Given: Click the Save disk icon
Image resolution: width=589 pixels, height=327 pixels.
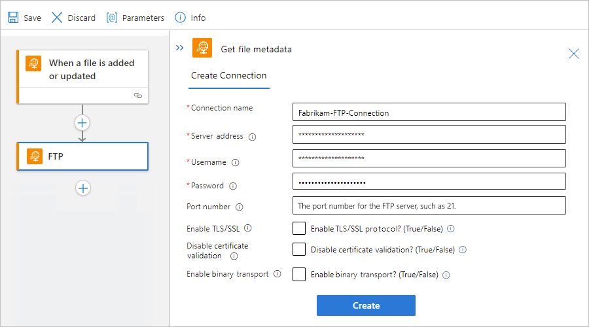Looking at the screenshot, I should click(x=13, y=18).
